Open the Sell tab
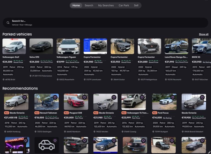 (136, 5)
